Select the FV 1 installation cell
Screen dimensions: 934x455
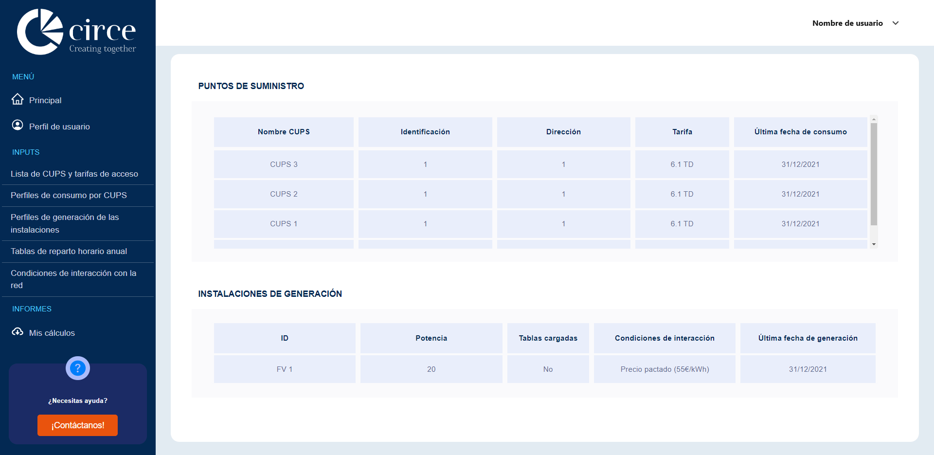click(285, 369)
